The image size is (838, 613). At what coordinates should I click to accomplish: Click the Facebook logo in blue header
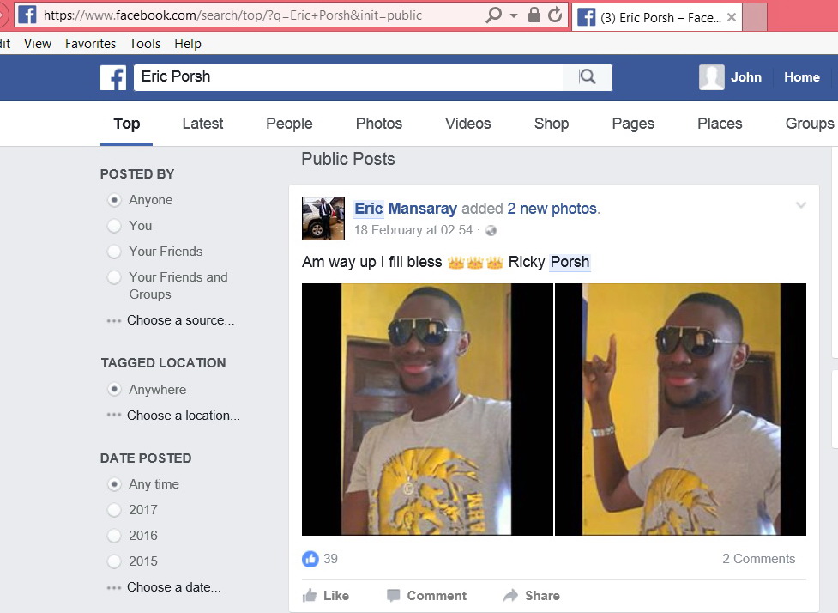pos(113,77)
